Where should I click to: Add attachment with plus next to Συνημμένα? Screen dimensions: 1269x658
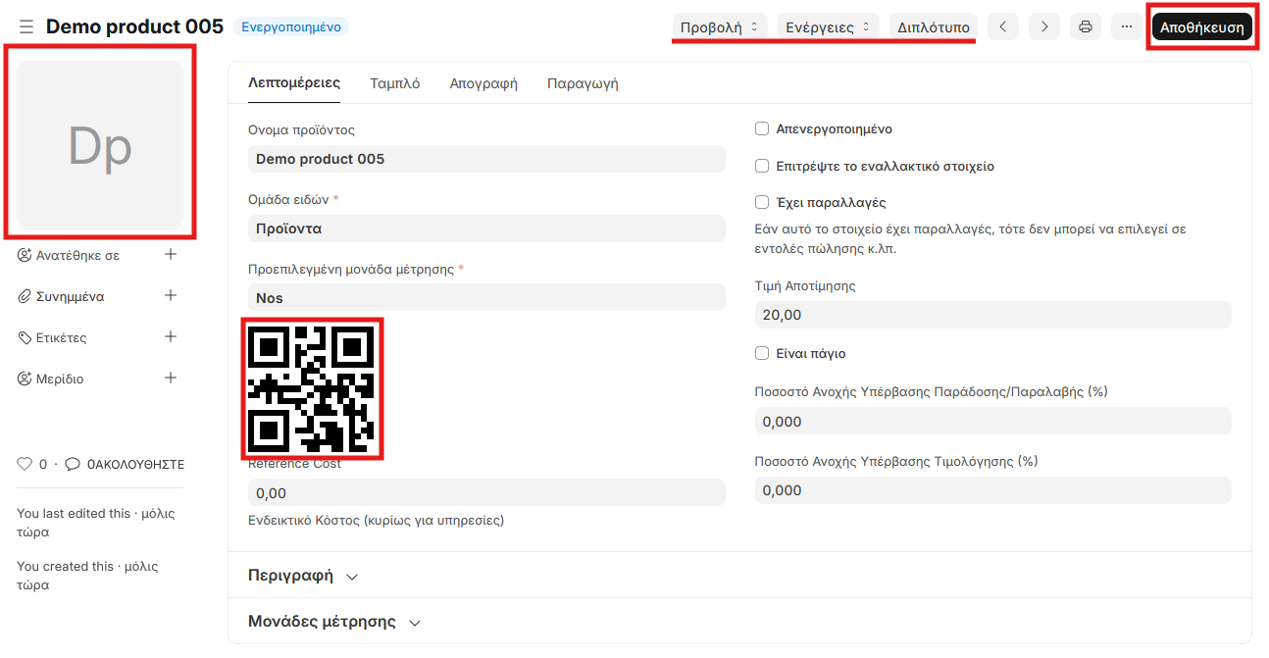171,296
